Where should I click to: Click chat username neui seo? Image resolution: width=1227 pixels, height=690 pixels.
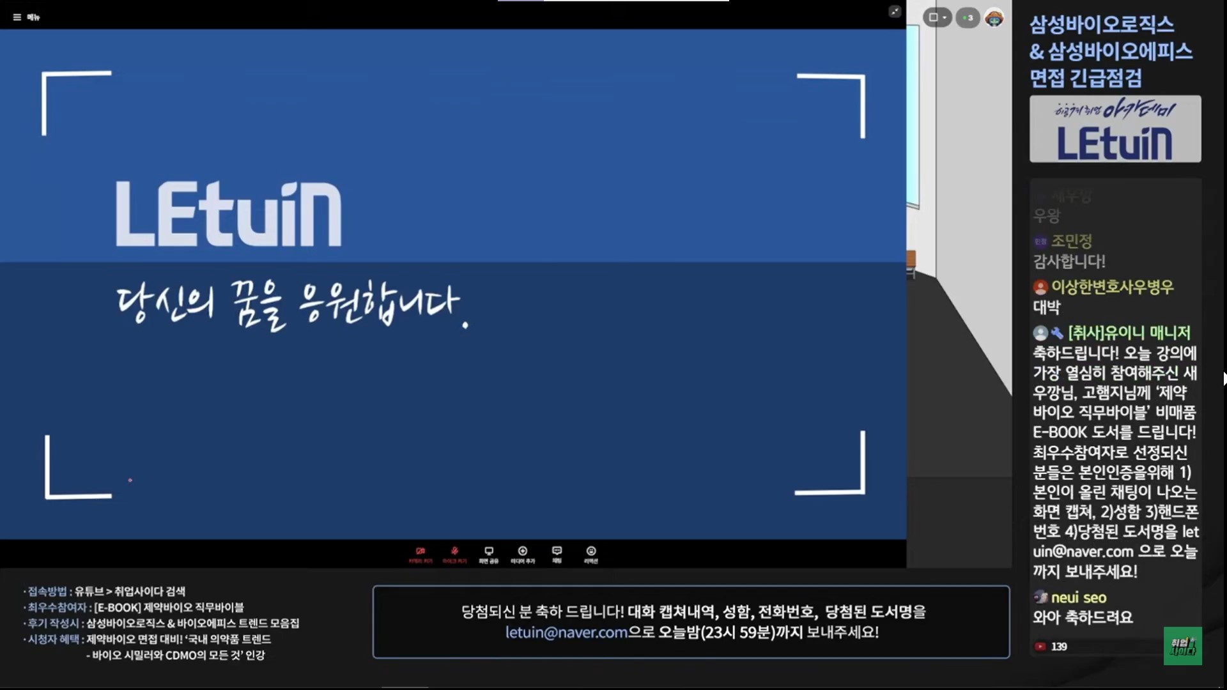point(1078,597)
